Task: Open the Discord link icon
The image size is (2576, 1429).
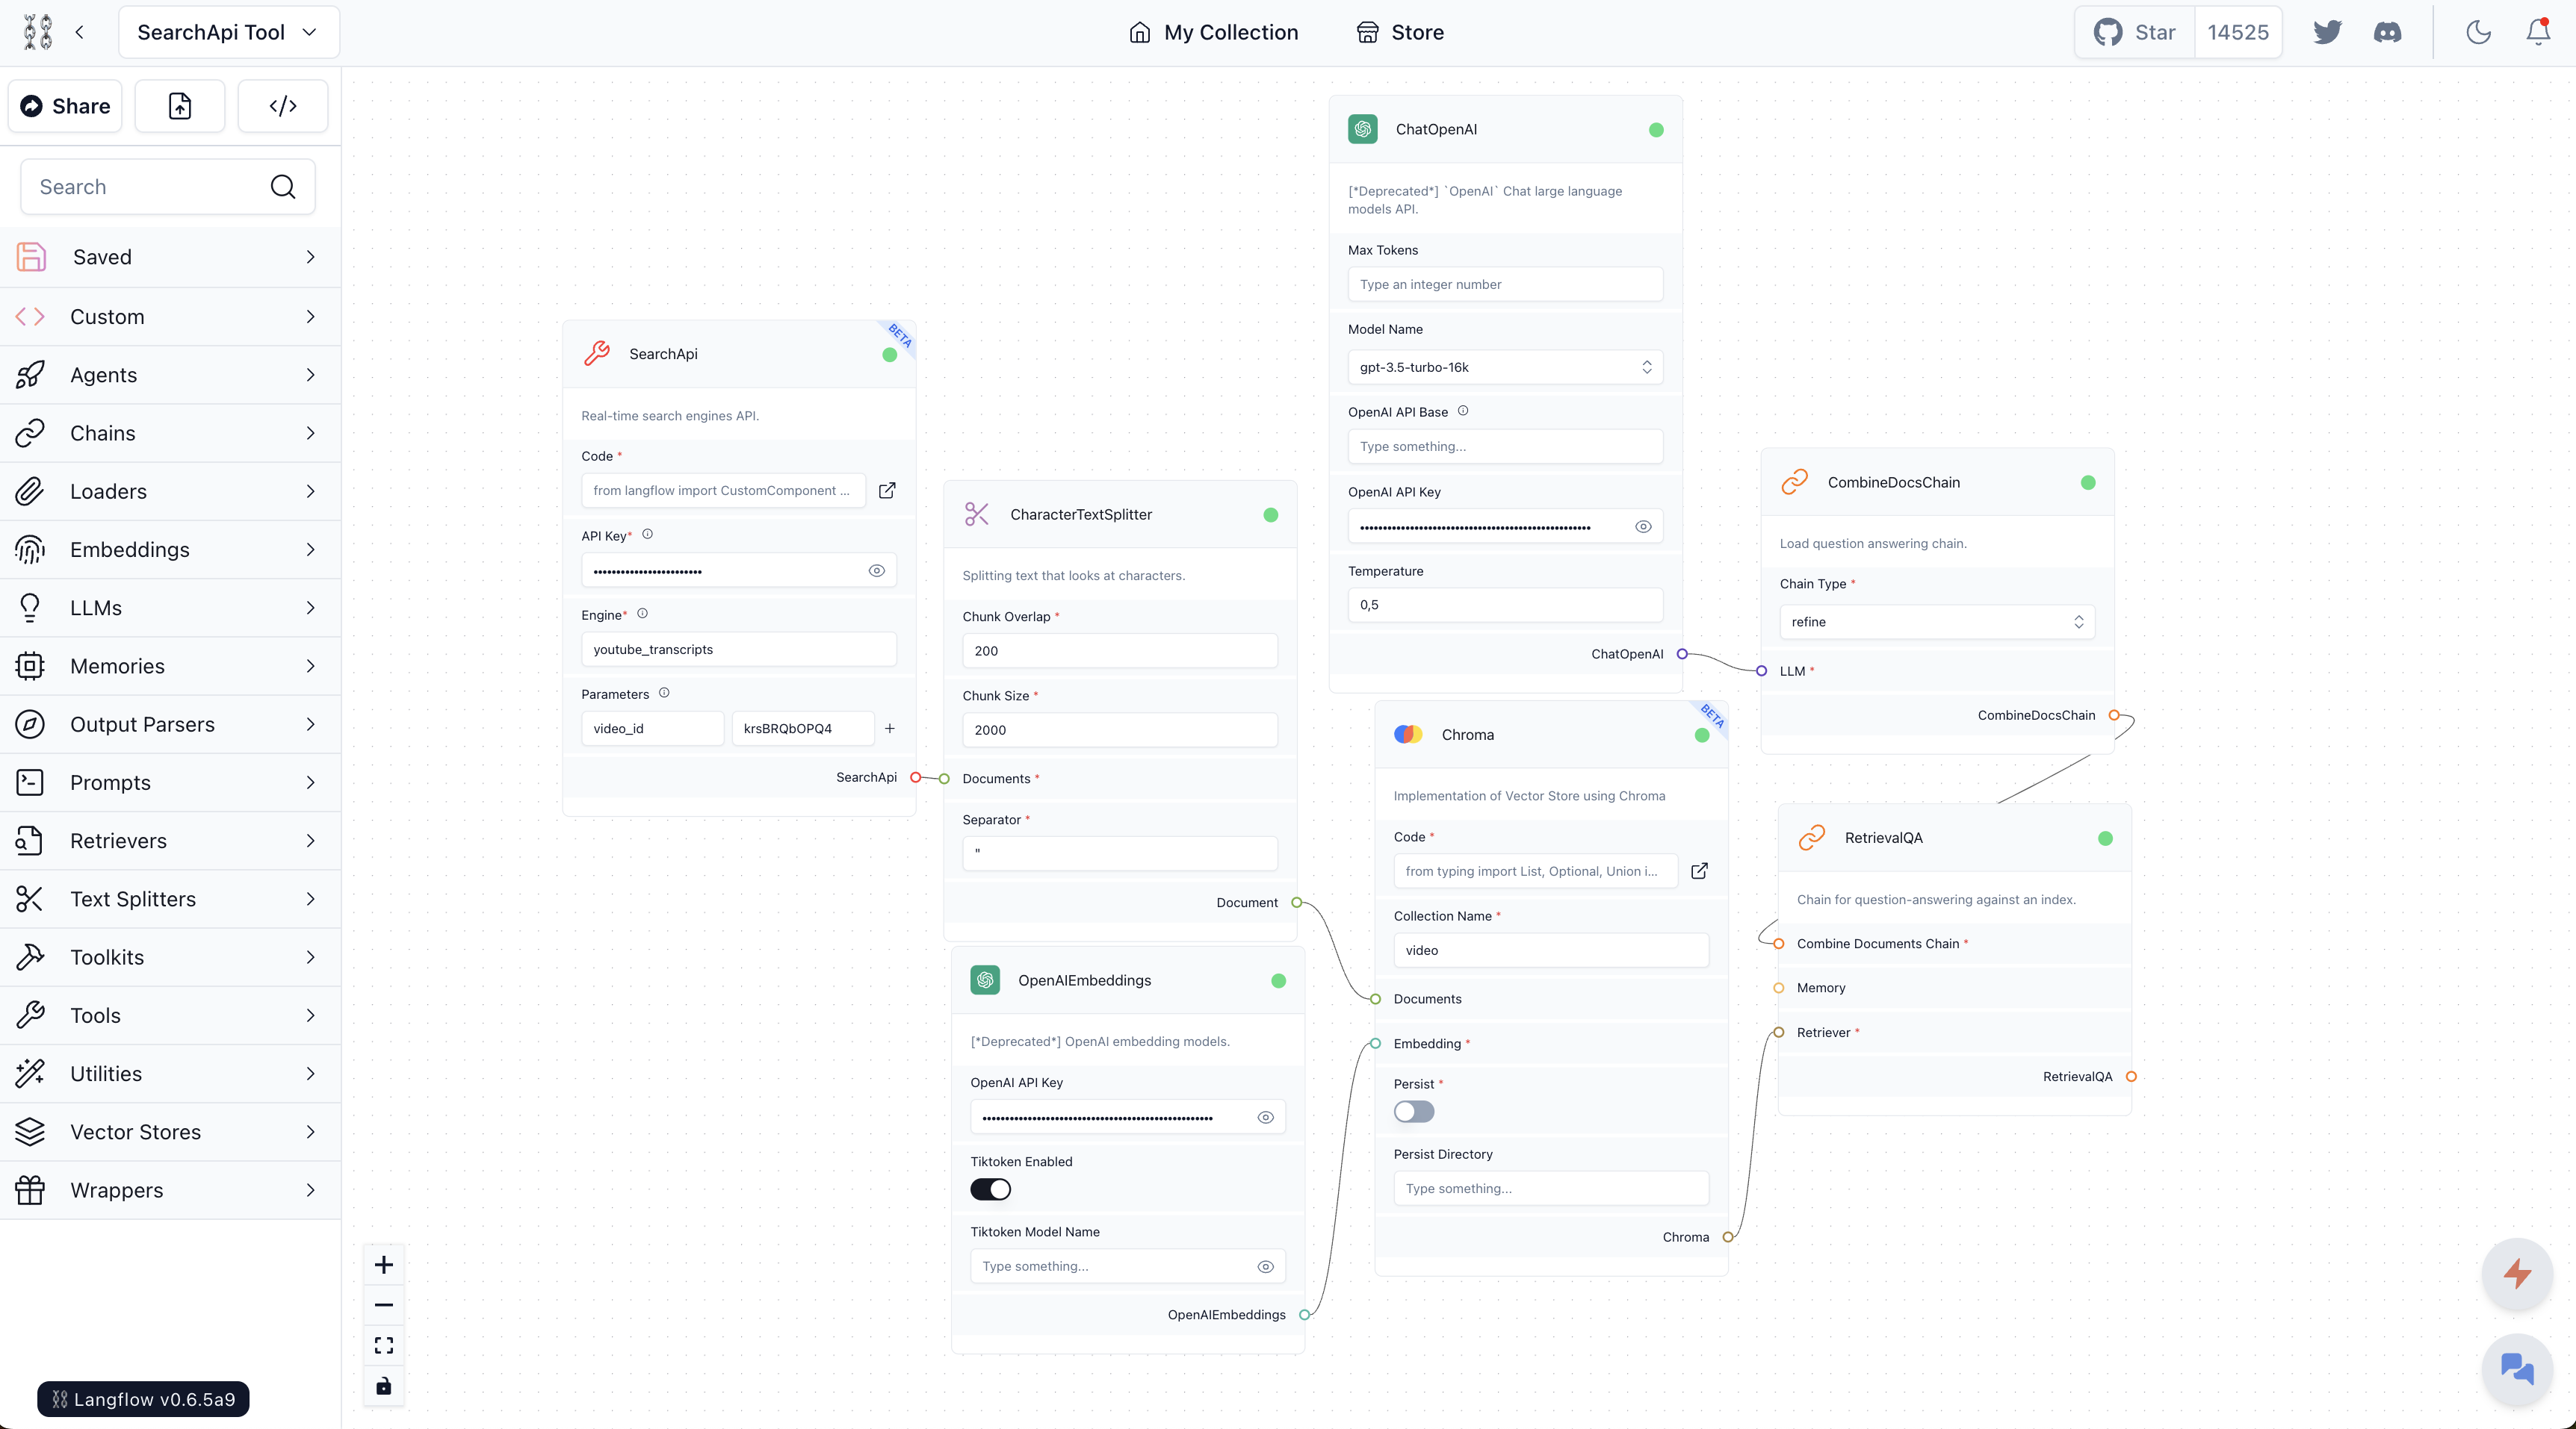Action: [2387, 32]
